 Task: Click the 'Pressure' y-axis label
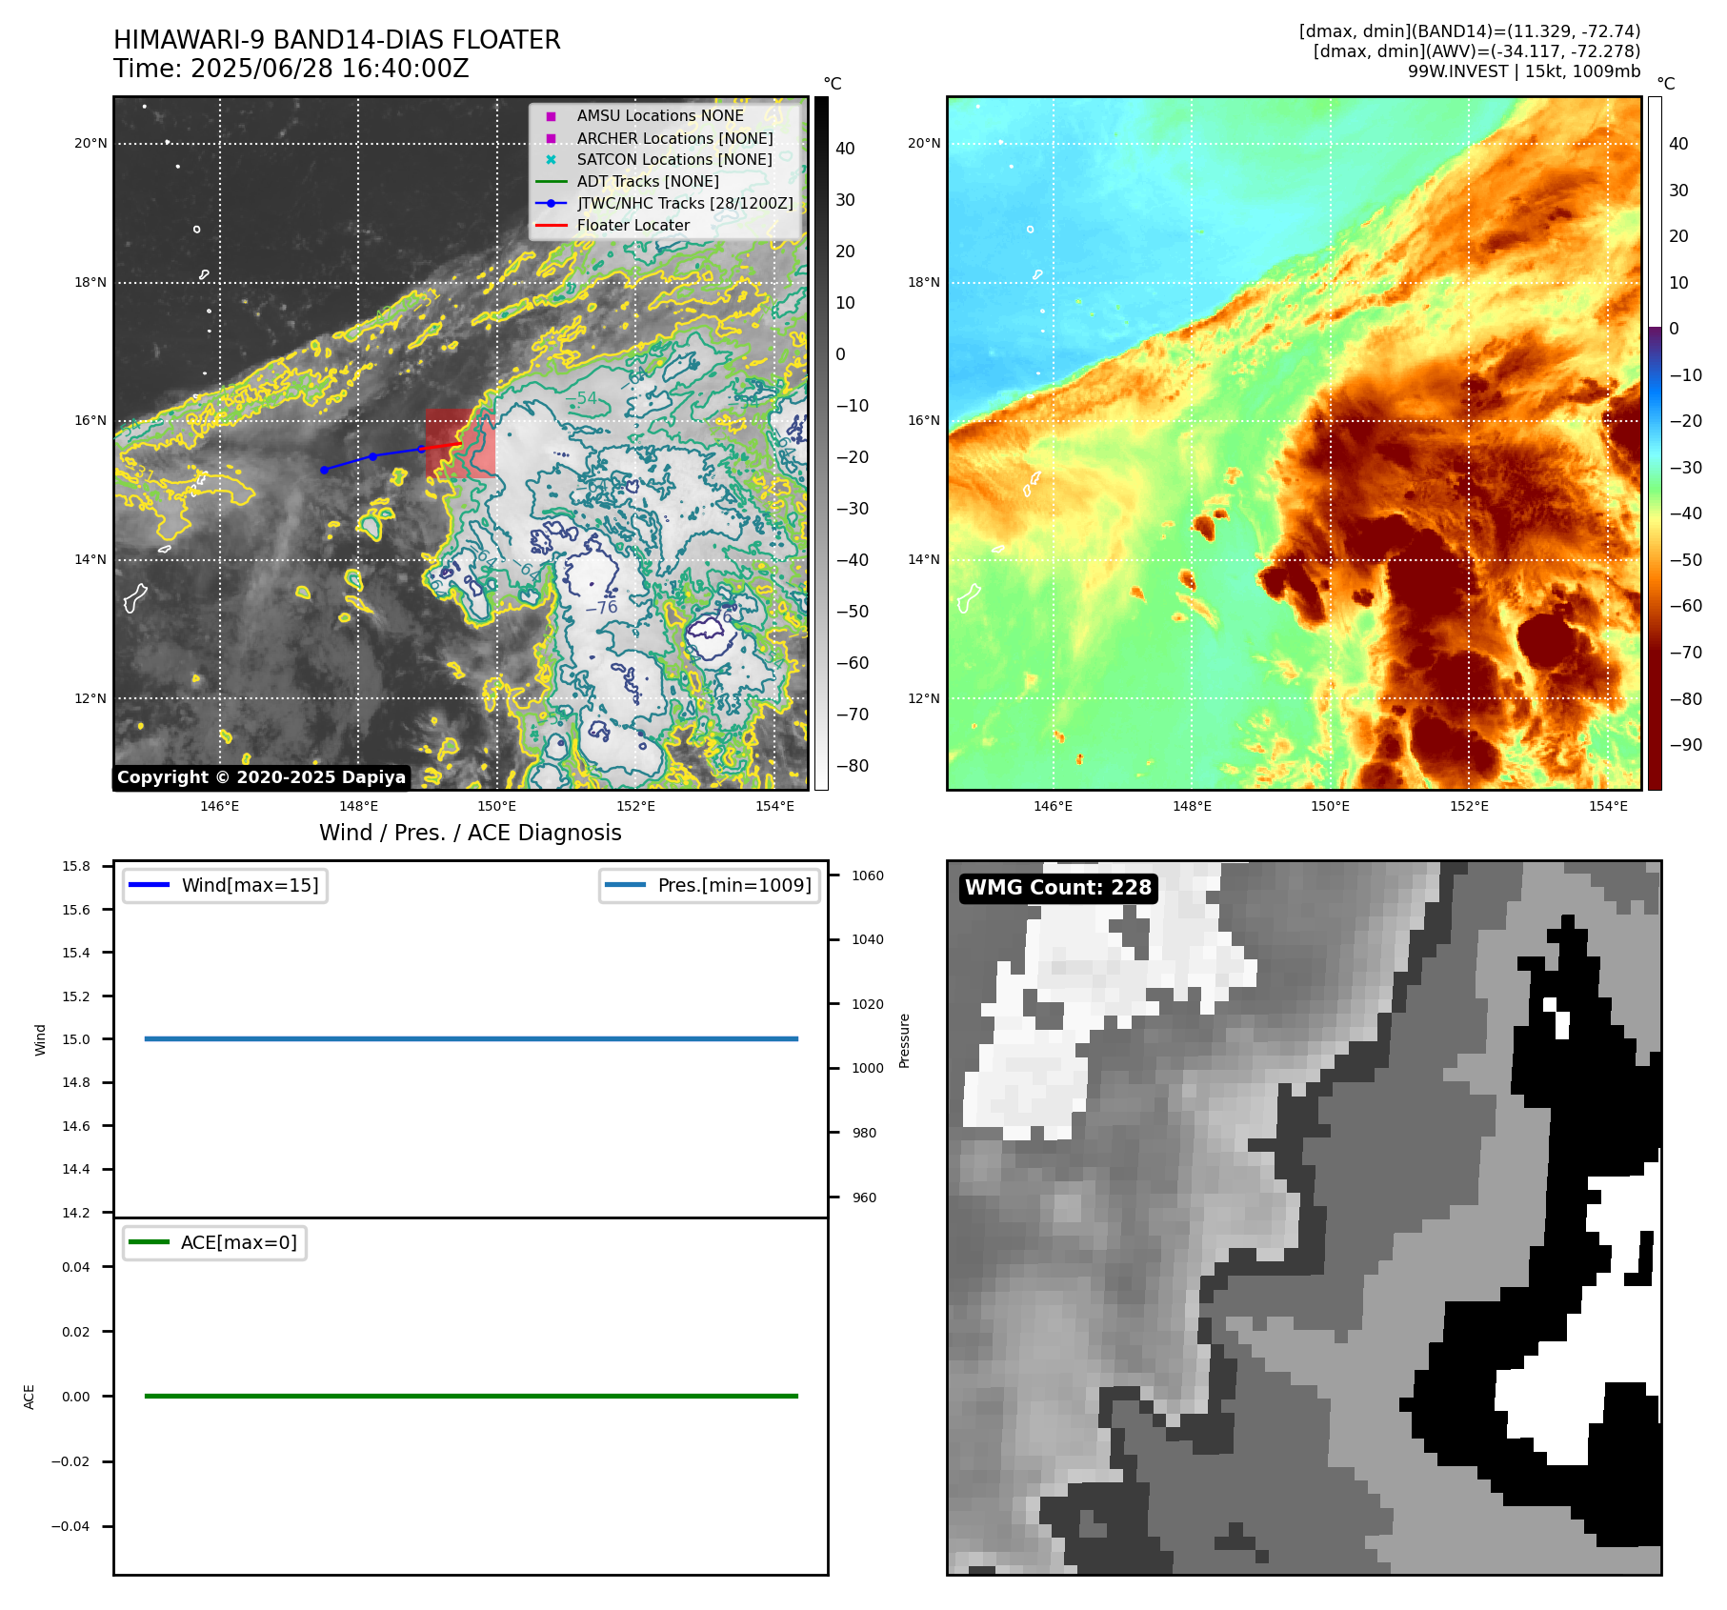[x=904, y=1040]
